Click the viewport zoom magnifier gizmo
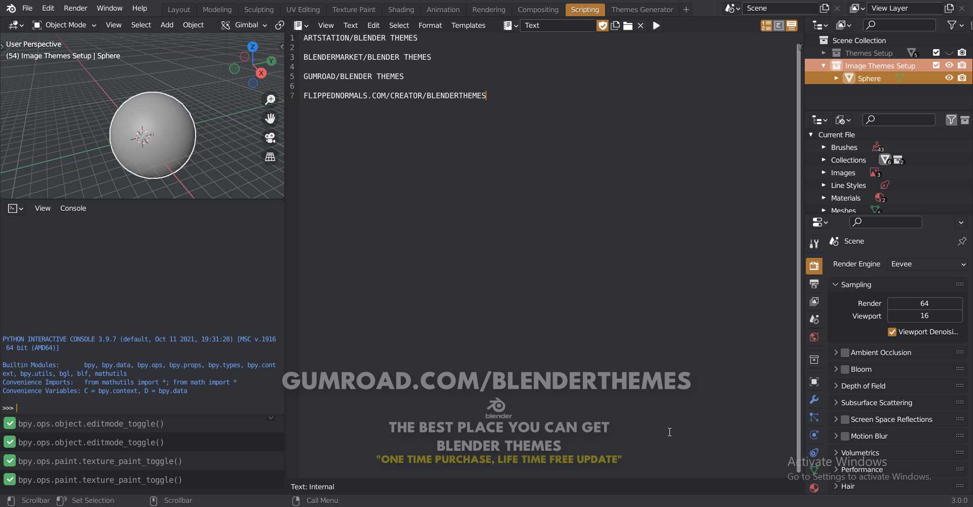The width and height of the screenshot is (973, 507). 270,99
